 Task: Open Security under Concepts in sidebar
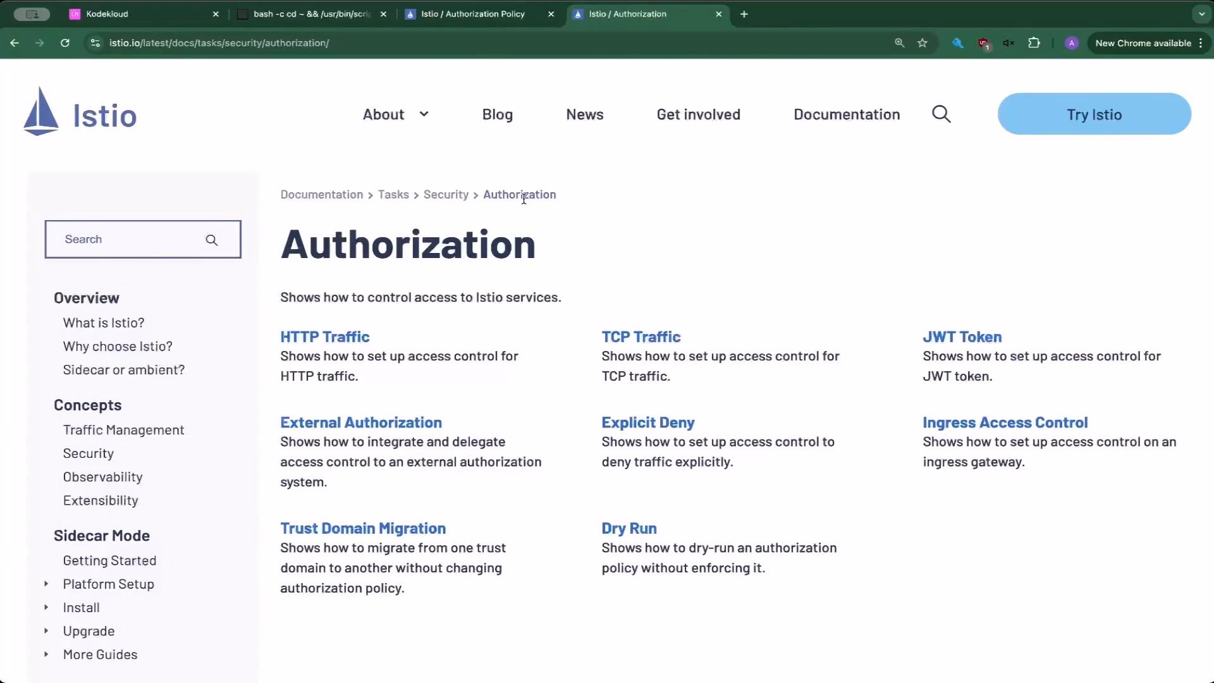pos(89,453)
